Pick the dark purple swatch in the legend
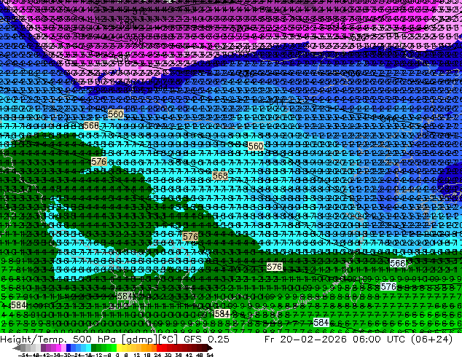Image resolution: width=462 pixels, height=357 pixels. (x=43, y=348)
